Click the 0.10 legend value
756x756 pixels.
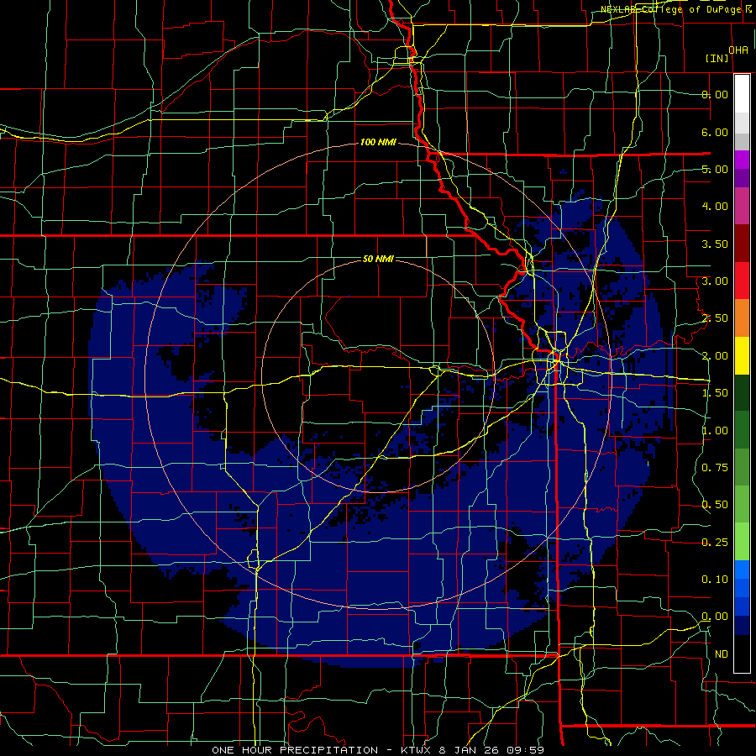pos(715,580)
